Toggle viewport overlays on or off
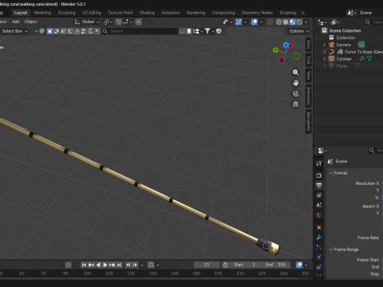This screenshot has height=287, width=383. (x=255, y=22)
